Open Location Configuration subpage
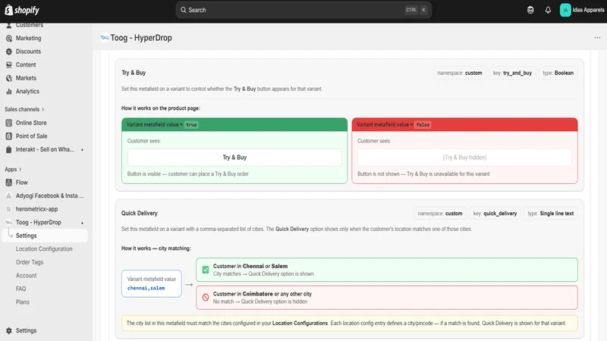 point(44,249)
